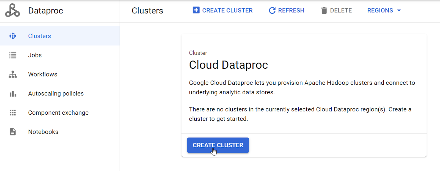
Task: Click the Delete trash can icon
Action: (x=324, y=10)
